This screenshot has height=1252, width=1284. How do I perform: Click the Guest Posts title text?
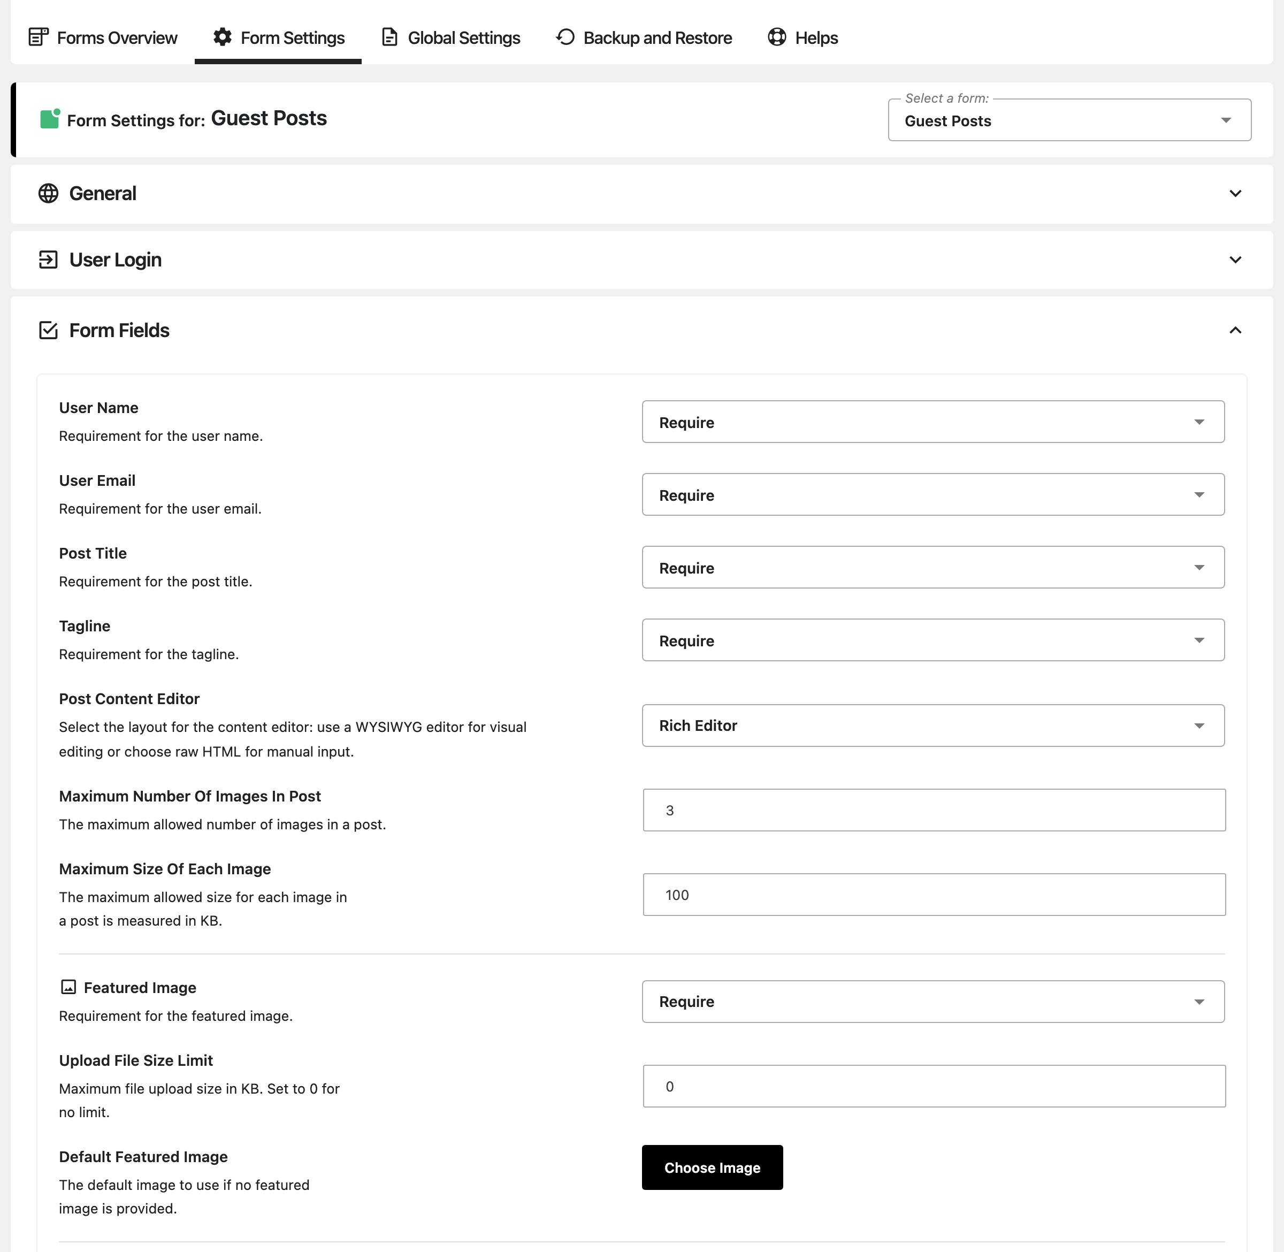point(268,118)
